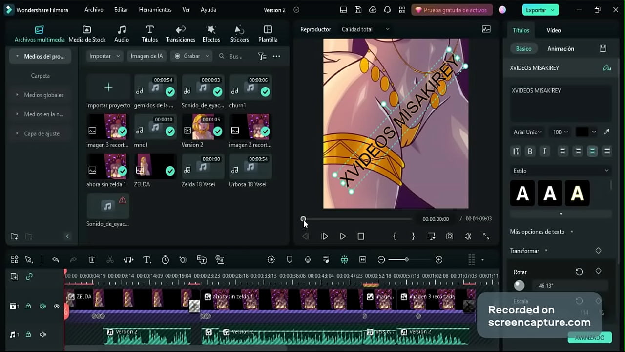Viewport: 625px width, 352px height.
Task: Click the voiceover microphone icon
Action: coord(308,260)
